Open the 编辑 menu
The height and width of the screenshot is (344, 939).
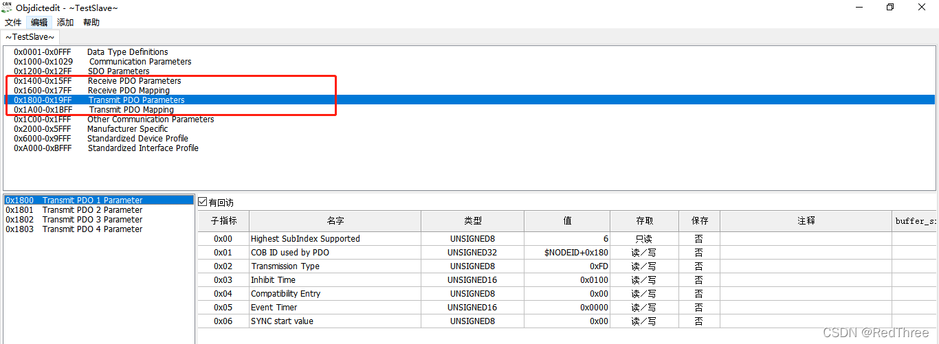point(39,23)
